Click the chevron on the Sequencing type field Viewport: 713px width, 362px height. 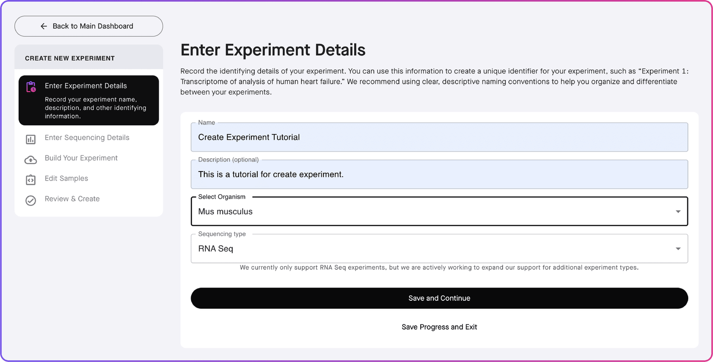[x=678, y=248]
